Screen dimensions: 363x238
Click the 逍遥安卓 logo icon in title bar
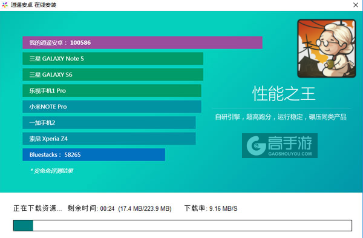pos(5,5)
